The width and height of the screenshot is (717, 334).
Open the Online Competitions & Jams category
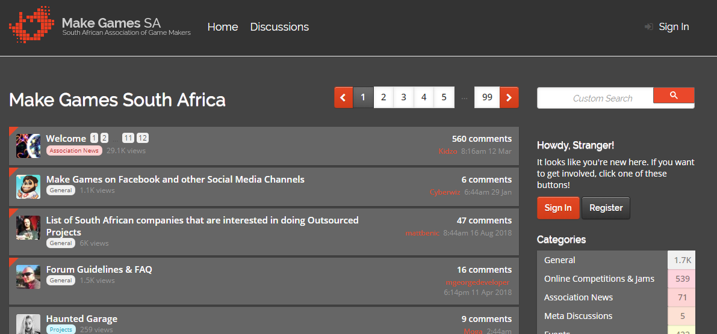pos(599,279)
